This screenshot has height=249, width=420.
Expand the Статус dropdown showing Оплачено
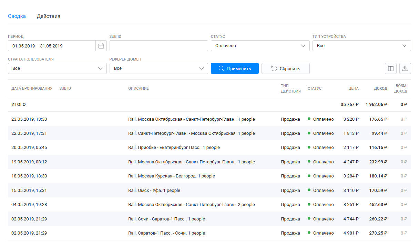[x=260, y=46]
